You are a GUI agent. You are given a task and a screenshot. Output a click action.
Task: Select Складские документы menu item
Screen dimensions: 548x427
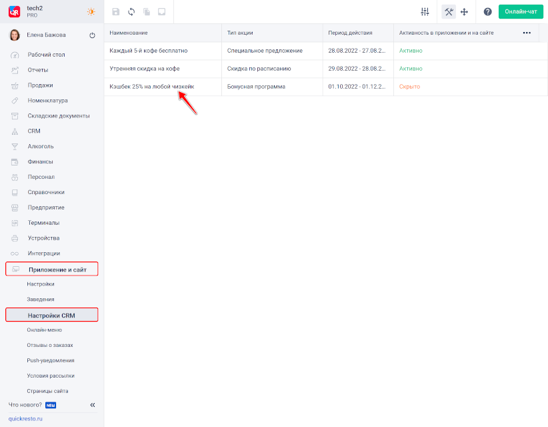[59, 115]
